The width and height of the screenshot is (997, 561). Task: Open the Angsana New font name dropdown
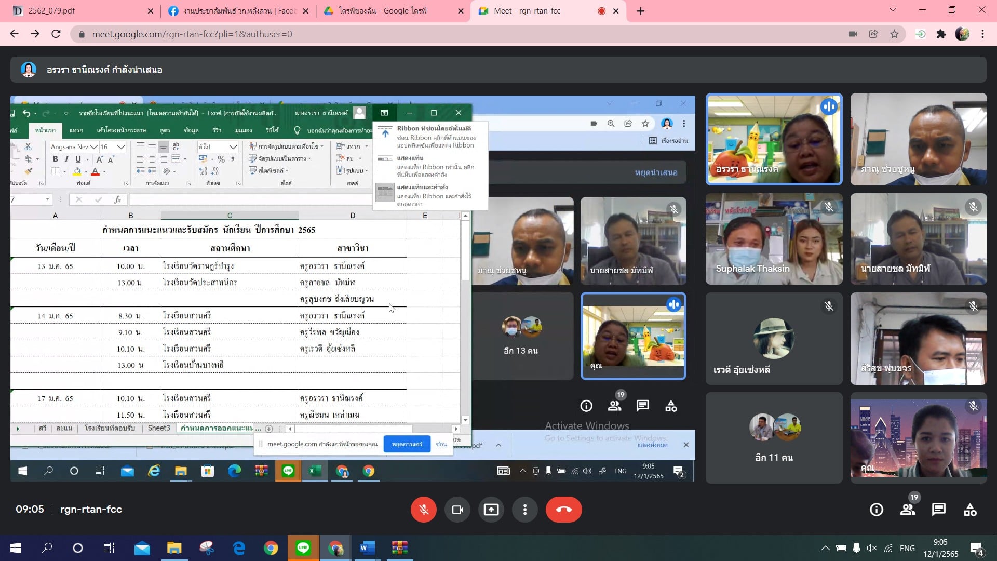93,147
